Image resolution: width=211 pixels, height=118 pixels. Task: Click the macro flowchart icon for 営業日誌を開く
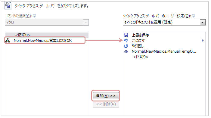(x=8, y=40)
